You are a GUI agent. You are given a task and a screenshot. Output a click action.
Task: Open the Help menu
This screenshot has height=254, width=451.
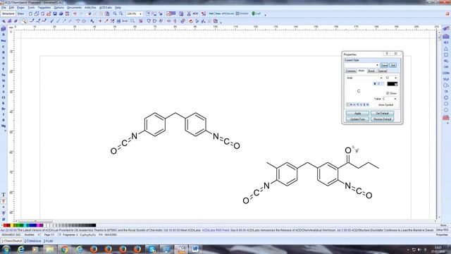click(x=118, y=8)
